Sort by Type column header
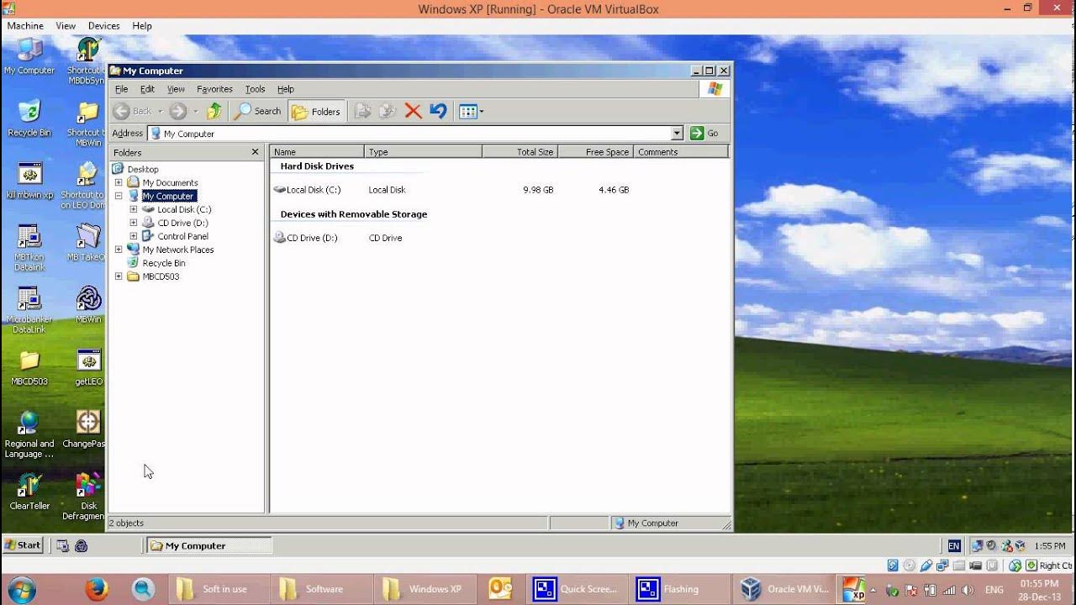Screen dimensions: 1076x605 pyautogui.click(x=424, y=152)
